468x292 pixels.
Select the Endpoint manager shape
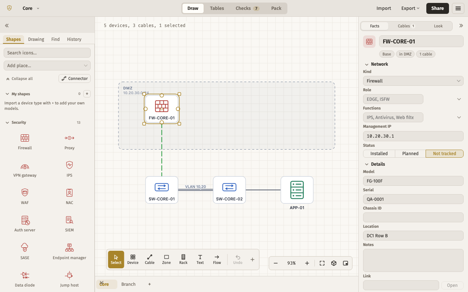(69, 247)
